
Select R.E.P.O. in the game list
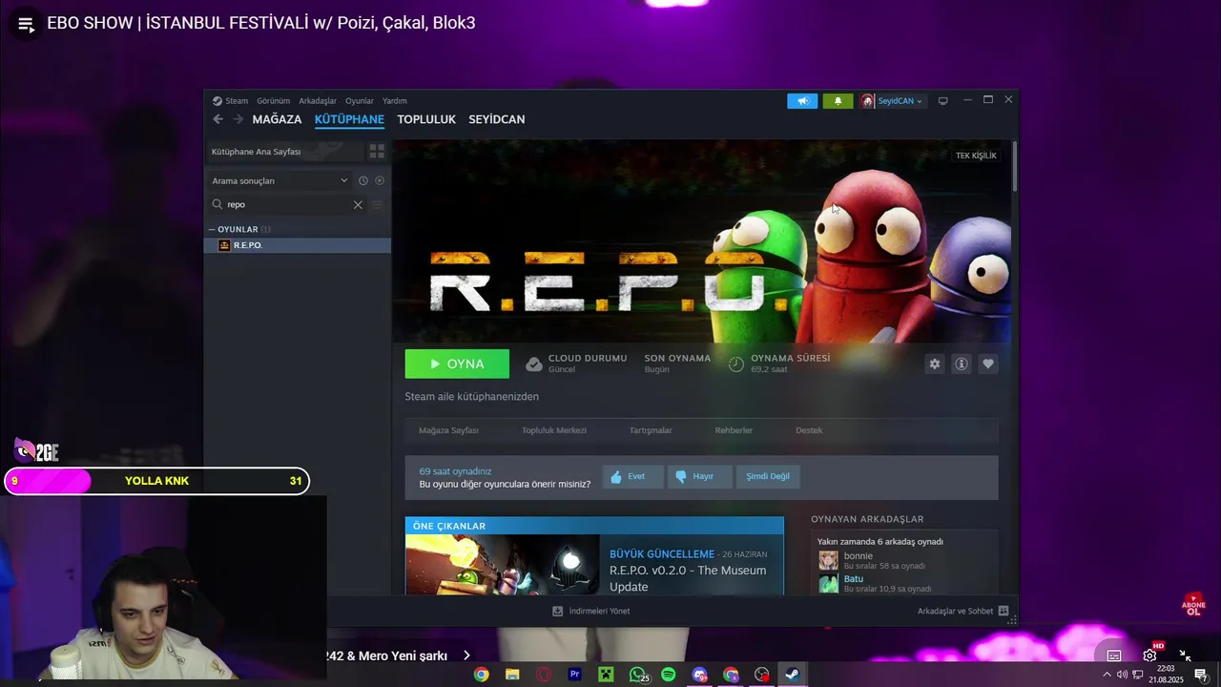[x=298, y=245]
